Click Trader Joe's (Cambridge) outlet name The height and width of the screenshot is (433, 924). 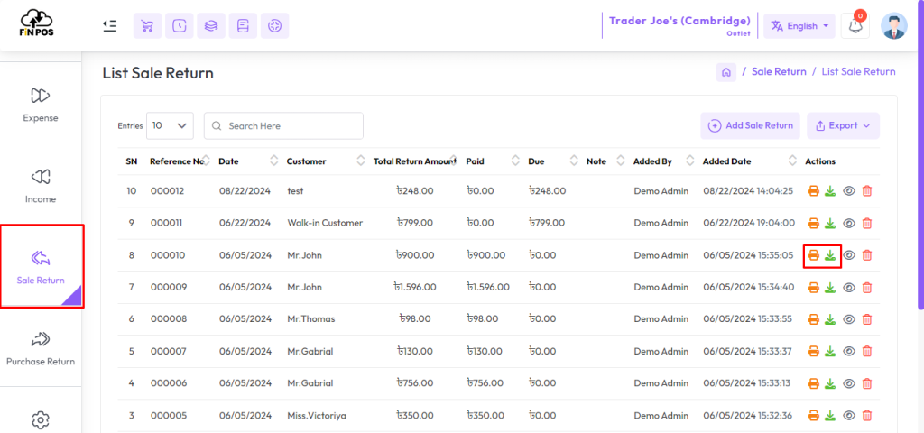pos(679,22)
